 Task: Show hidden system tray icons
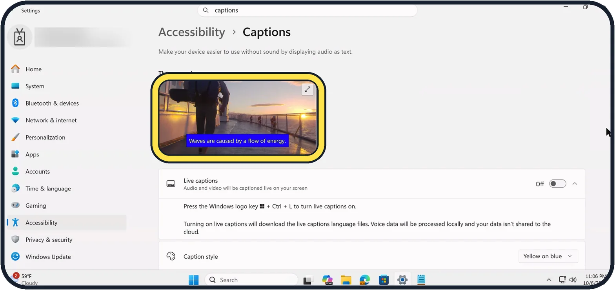click(x=549, y=280)
